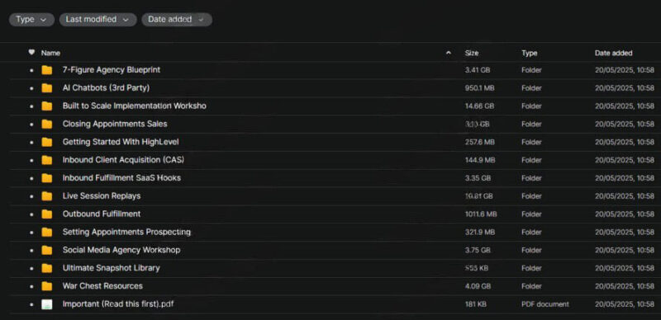Open the 7-Figure Agency Blueprint folder icon

coord(47,70)
